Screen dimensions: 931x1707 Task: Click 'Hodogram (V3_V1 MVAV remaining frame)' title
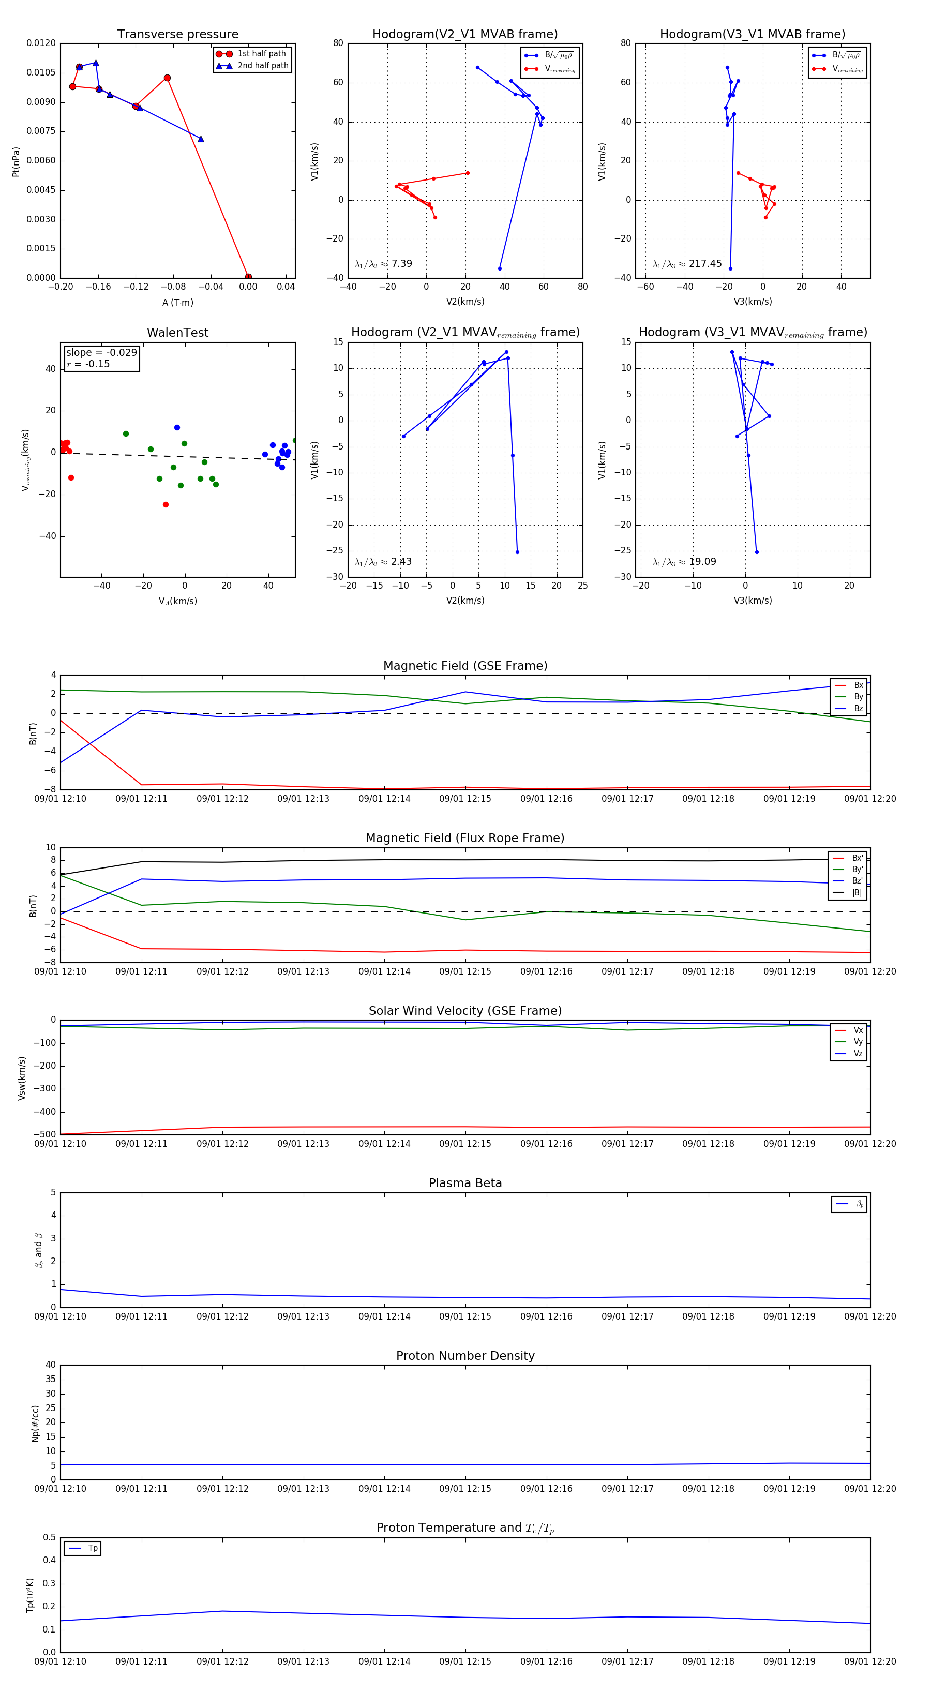point(753,333)
